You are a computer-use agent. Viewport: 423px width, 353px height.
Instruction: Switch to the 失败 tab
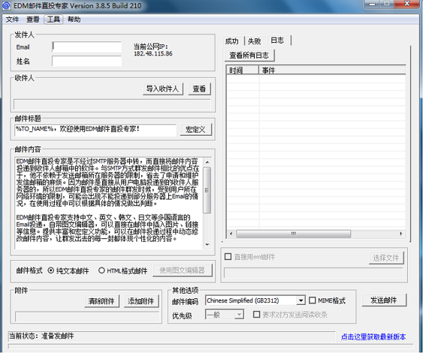(x=255, y=41)
